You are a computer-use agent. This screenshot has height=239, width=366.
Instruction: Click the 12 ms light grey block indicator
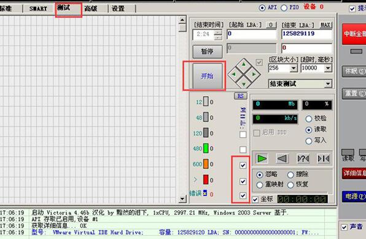pyautogui.click(x=206, y=102)
